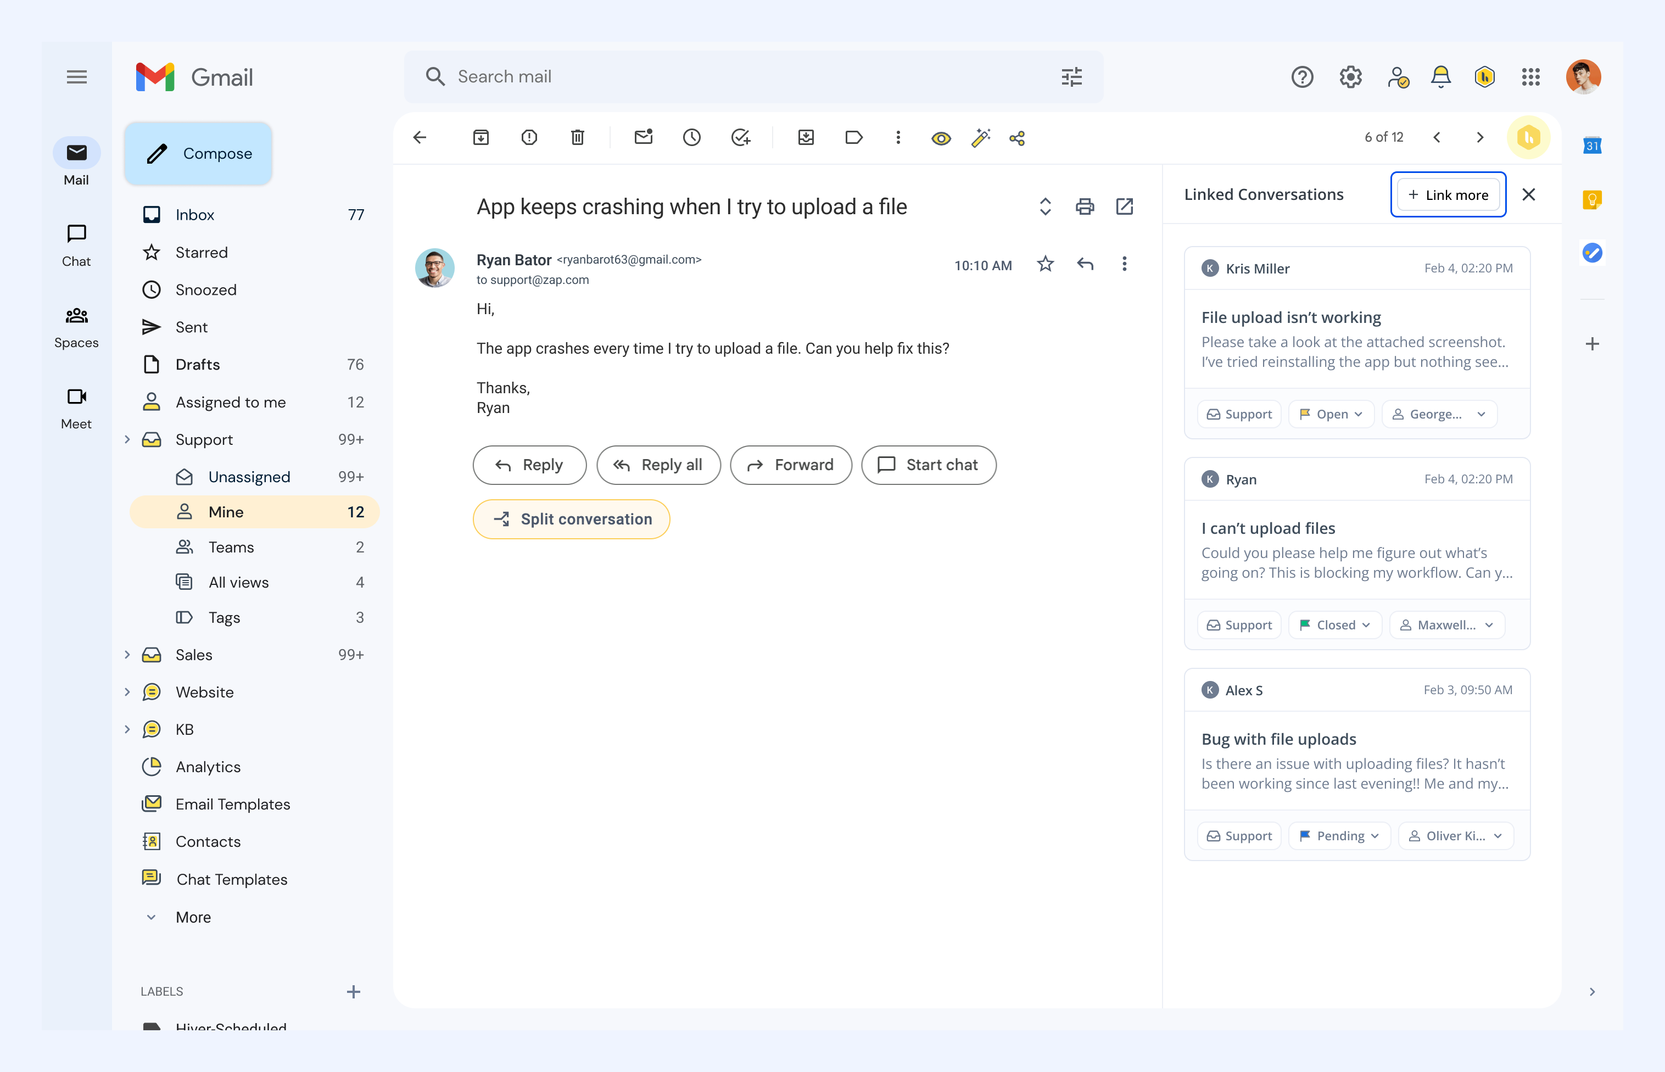Print the conversation using the printer icon

1085,206
